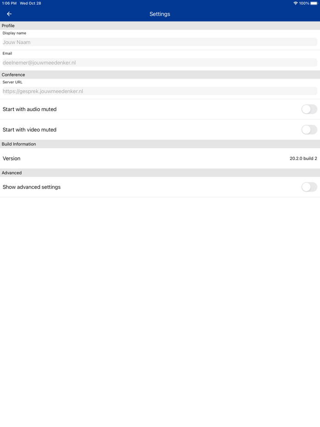Tap the clock time in status bar
Screen dimensions: 320x427
click(9, 3)
